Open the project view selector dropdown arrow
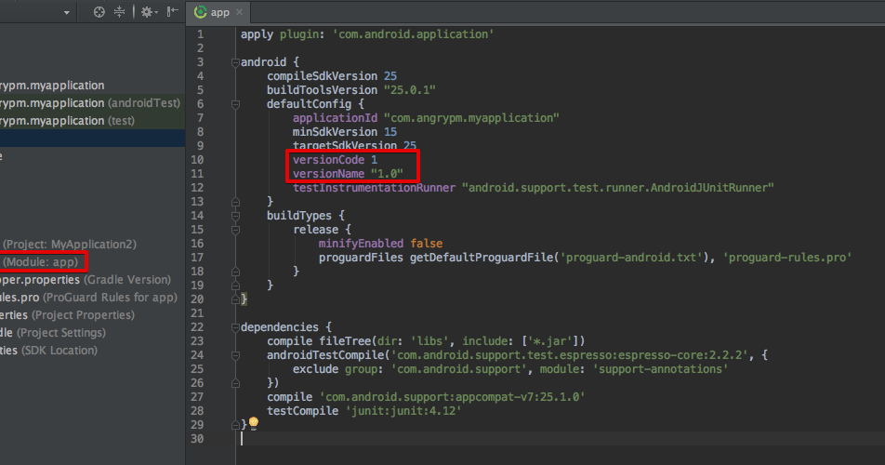This screenshot has height=465, width=885. coord(67,12)
